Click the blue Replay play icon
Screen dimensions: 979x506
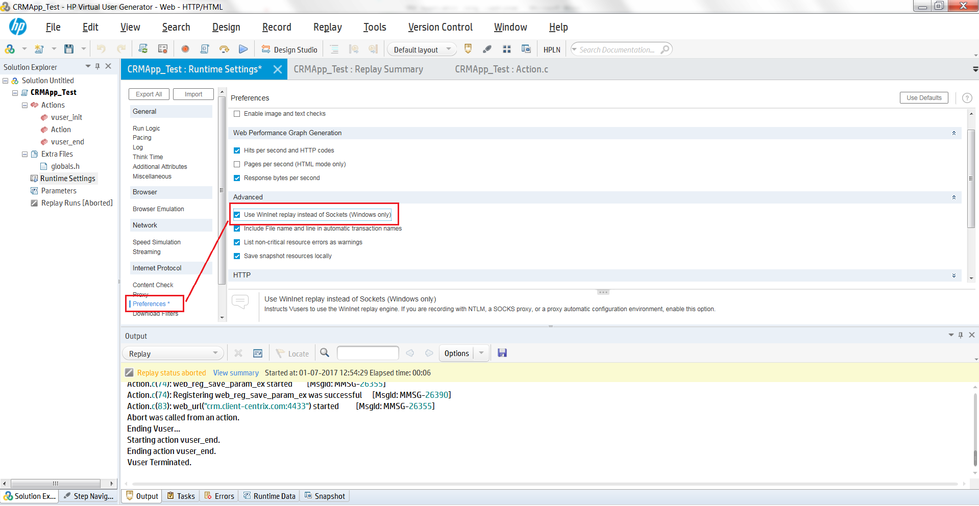click(243, 49)
